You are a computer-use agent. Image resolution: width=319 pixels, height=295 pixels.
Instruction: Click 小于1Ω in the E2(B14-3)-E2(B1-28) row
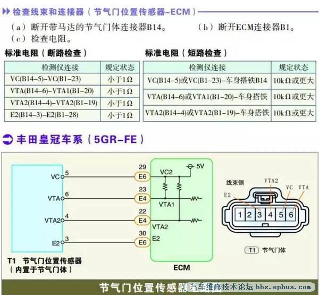tap(120, 115)
